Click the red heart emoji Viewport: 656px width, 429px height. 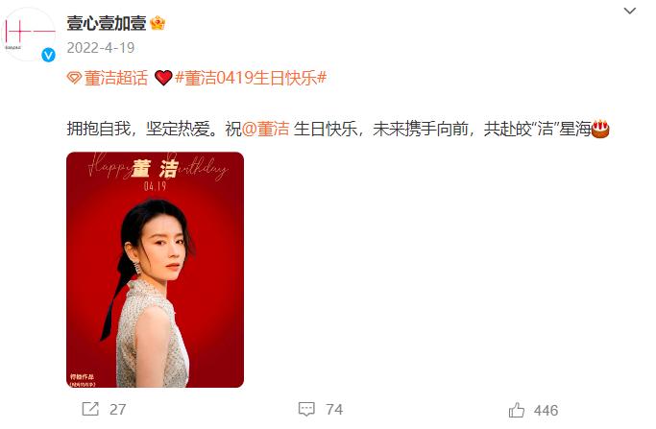point(163,78)
